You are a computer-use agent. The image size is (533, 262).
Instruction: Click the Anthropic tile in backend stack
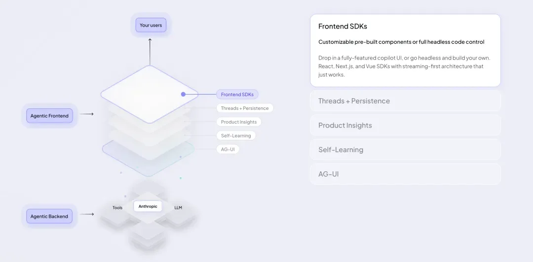click(148, 206)
